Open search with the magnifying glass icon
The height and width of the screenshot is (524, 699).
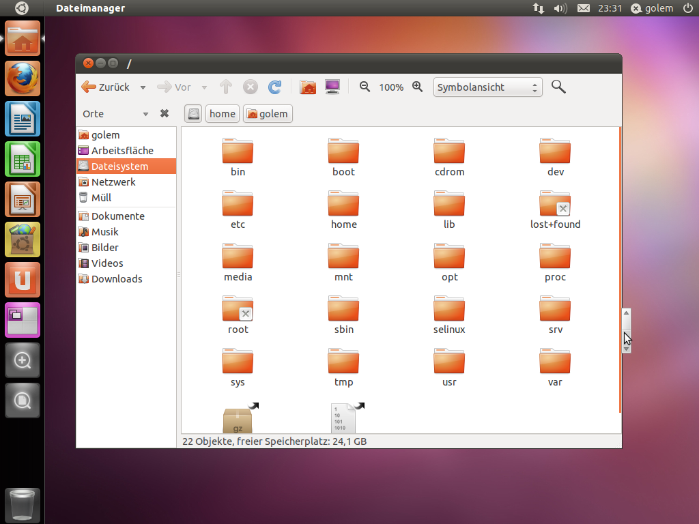[x=558, y=87]
